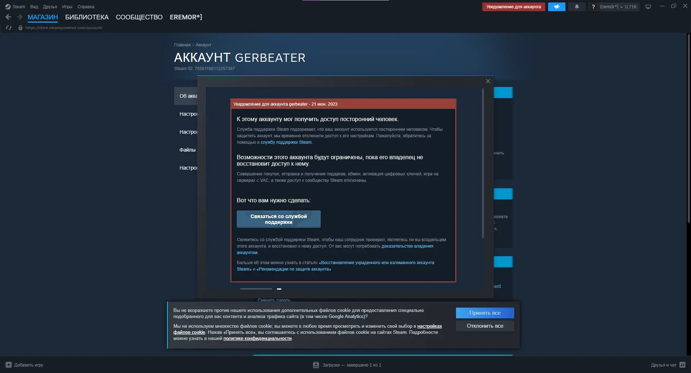Click Загрузки — завершено 1 из 1
Image resolution: width=691 pixels, height=373 pixels.
(352, 365)
